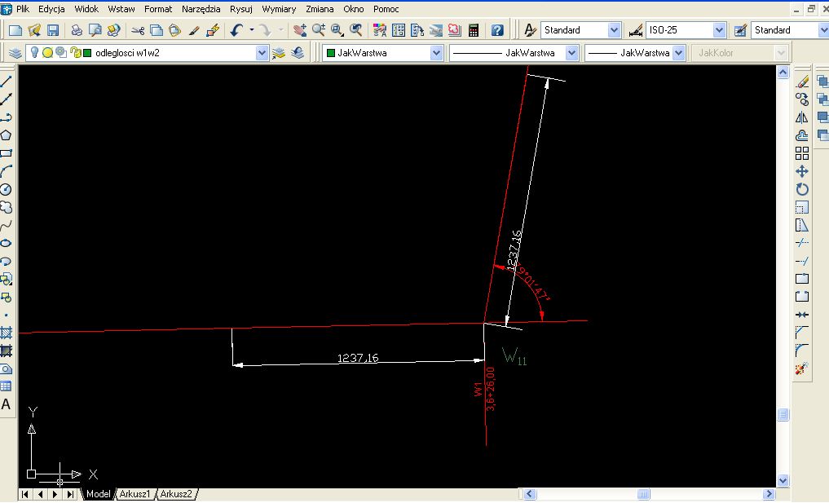Open the linetype JakWarstwa dropdown
Screen dimensions: 829x503
click(571, 53)
